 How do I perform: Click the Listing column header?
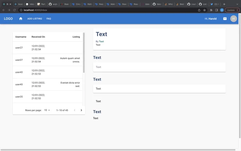click(76, 37)
